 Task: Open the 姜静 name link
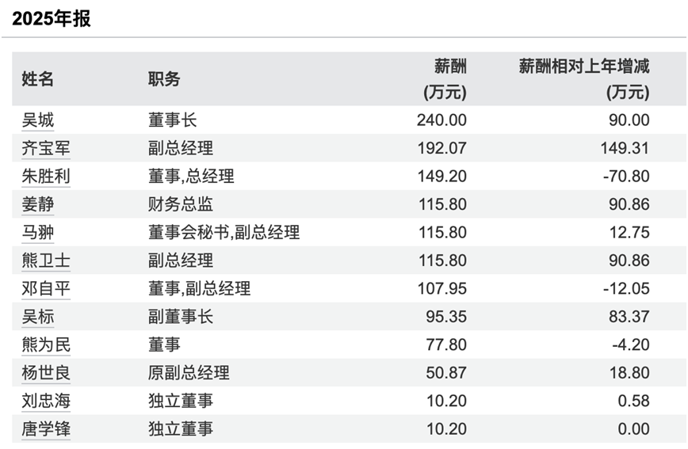(38, 204)
